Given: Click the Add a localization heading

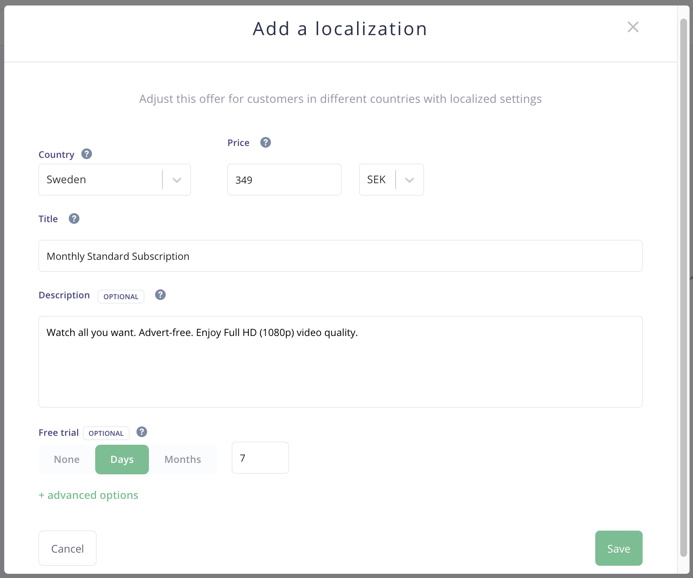Looking at the screenshot, I should click(340, 29).
